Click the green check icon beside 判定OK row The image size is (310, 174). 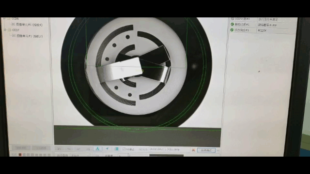[x=232, y=30]
